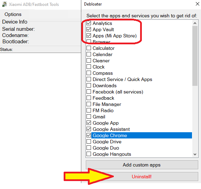Check the FM Radio checkbox
Viewport: 201px width, 189px height.
89,110
